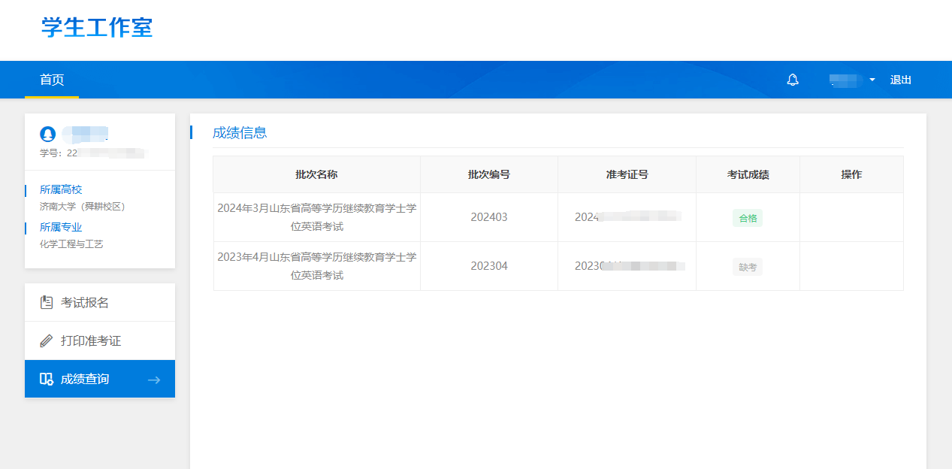
Task: Click the 学生工作室 site title
Action: (97, 29)
